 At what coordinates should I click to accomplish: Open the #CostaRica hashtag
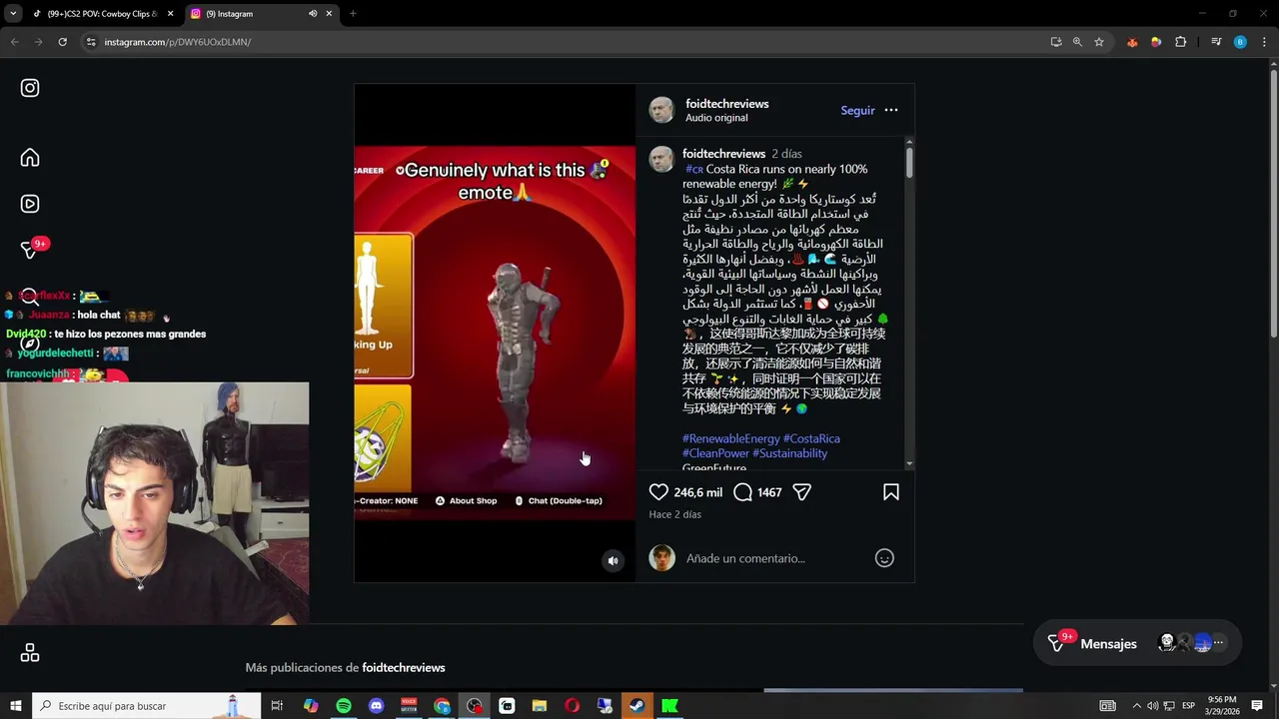[811, 438]
